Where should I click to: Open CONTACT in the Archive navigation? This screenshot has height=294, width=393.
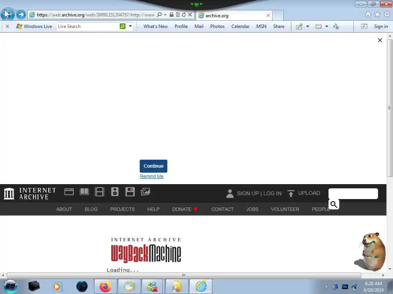[222, 209]
